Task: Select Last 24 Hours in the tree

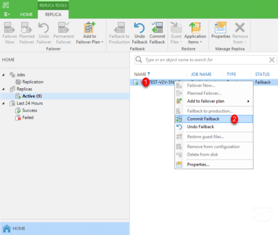Action: [x=29, y=103]
